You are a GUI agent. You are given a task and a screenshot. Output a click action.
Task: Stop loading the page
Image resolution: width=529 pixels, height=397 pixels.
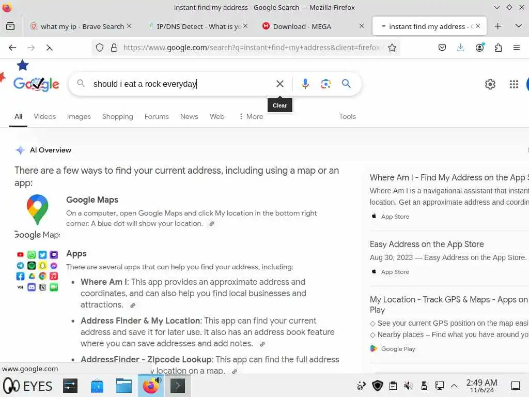point(49,48)
